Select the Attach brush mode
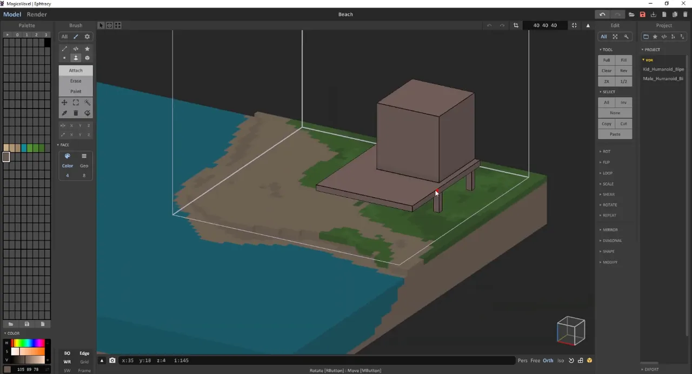Viewport: 692px width, 374px height. 76,70
